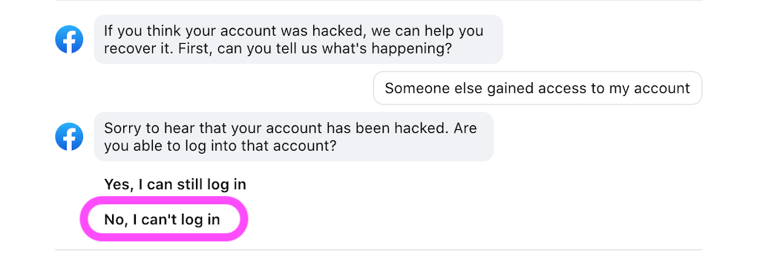Click the word 'Yes' in the first option
This screenshot has height=268, width=760.
pyautogui.click(x=118, y=184)
